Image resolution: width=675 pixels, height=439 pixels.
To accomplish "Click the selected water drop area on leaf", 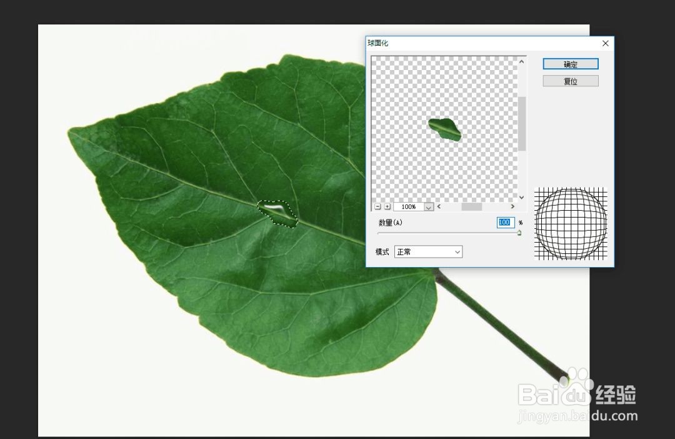I will click(x=277, y=214).
